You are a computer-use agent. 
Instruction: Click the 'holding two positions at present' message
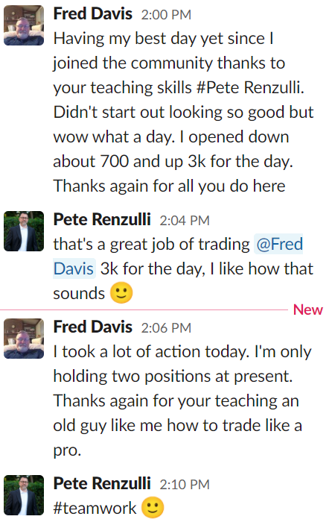(173, 376)
